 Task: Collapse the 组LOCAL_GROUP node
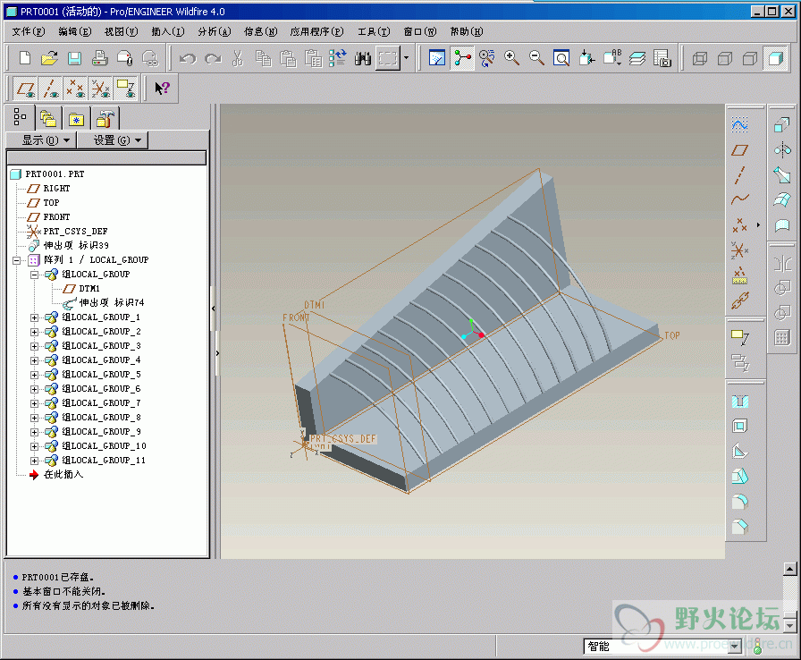click(x=34, y=275)
